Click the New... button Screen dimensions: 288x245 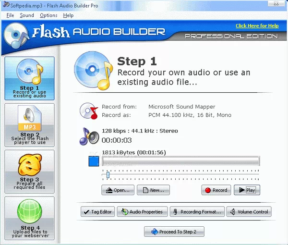tap(153, 190)
